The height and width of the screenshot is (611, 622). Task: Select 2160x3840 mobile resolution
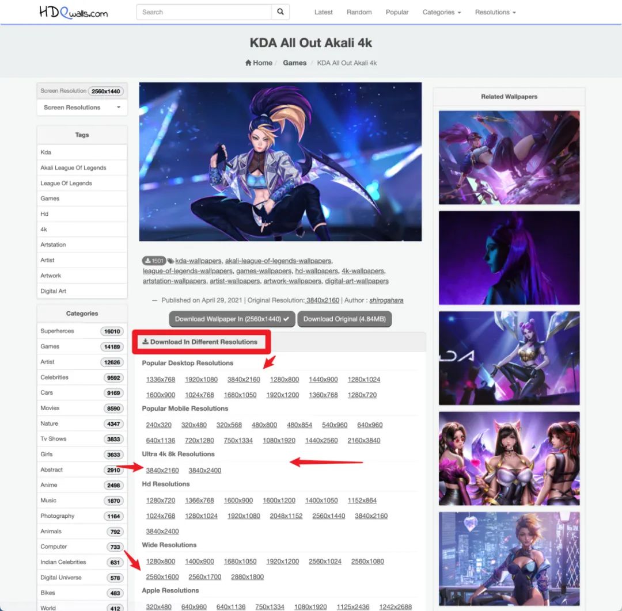click(x=364, y=441)
